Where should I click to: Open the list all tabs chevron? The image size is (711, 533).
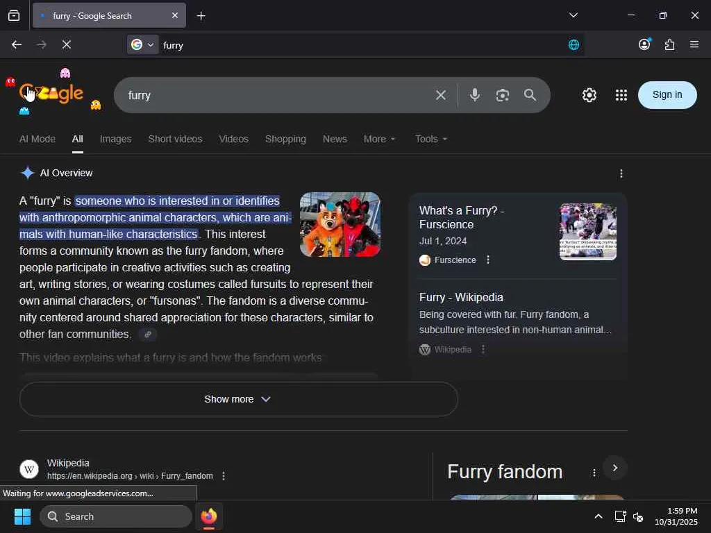pyautogui.click(x=573, y=15)
